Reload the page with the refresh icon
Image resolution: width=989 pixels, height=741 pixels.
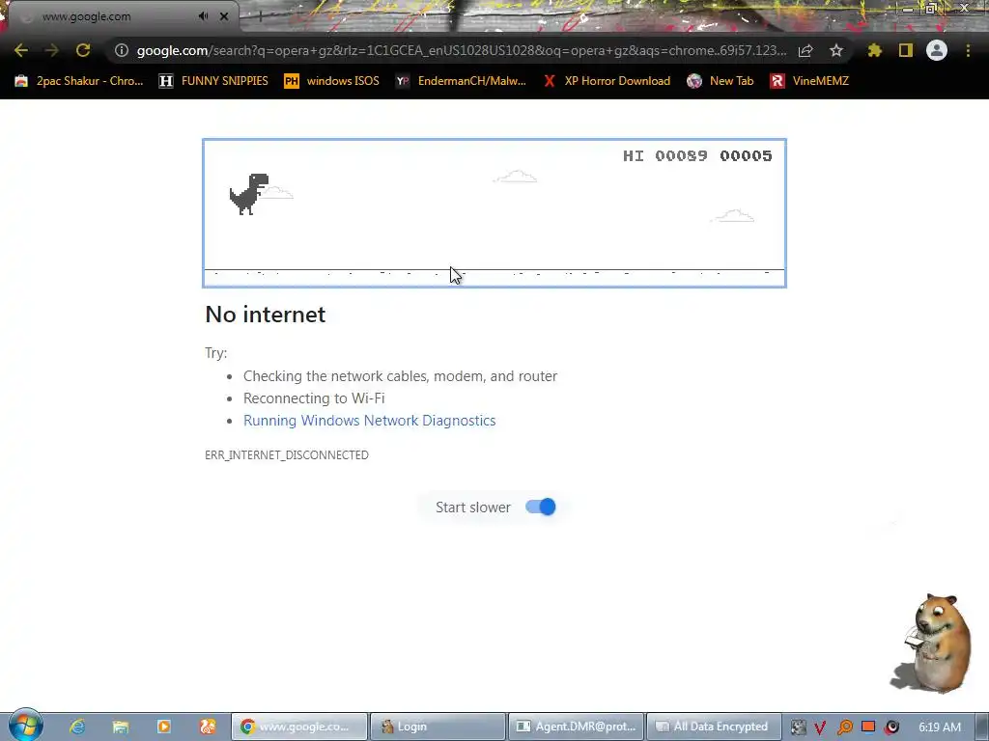tap(83, 50)
